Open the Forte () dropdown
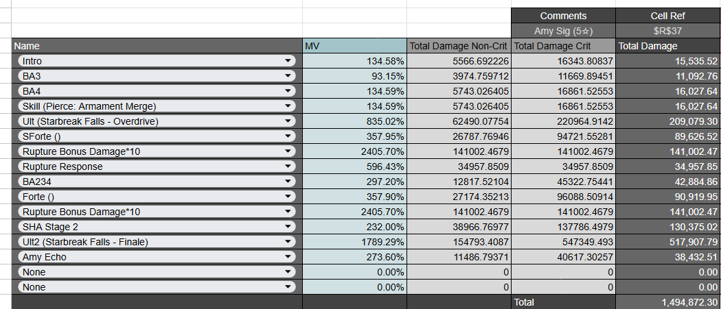Image resolution: width=721 pixels, height=309 pixels. point(157,197)
